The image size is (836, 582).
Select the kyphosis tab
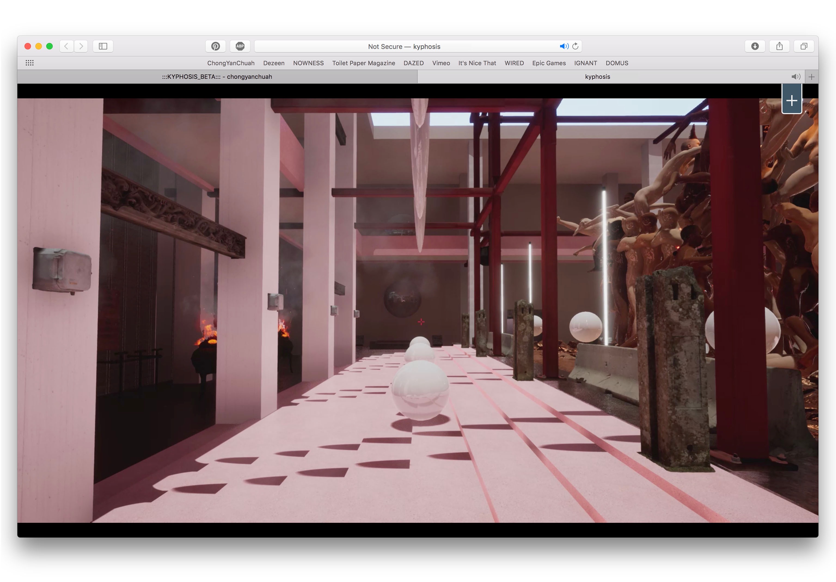tap(597, 77)
